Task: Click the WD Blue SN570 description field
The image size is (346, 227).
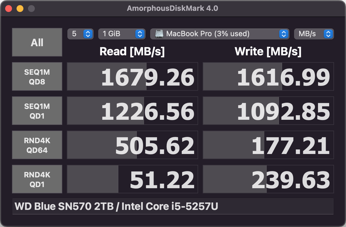Action: point(173,206)
